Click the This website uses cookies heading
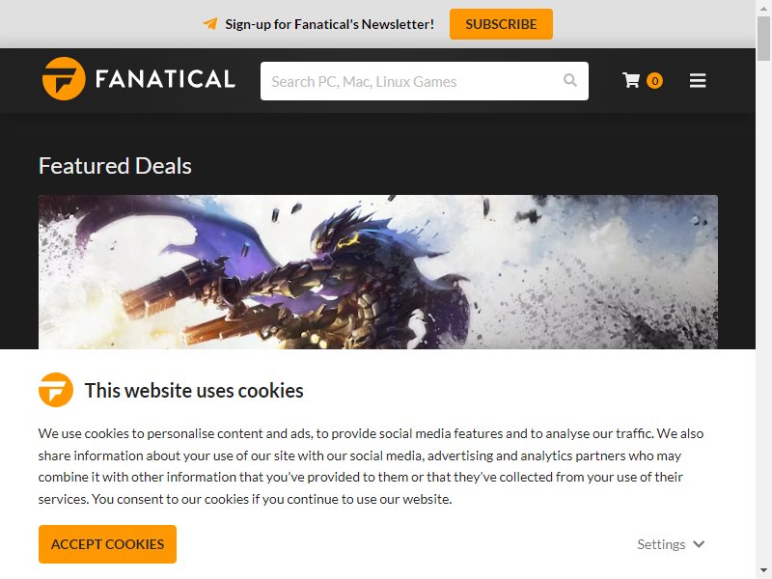The height and width of the screenshot is (579, 772). [x=194, y=391]
